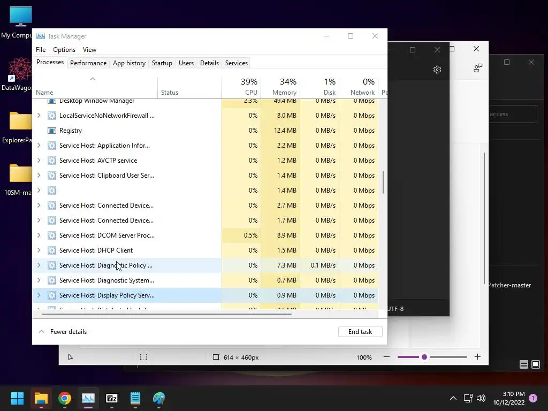Show hidden system tray icons
Viewport: 548px width, 411px height.
pos(453,398)
